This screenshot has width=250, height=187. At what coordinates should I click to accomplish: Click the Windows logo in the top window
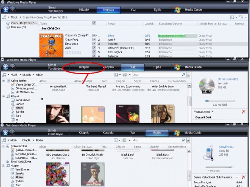click(x=177, y=10)
